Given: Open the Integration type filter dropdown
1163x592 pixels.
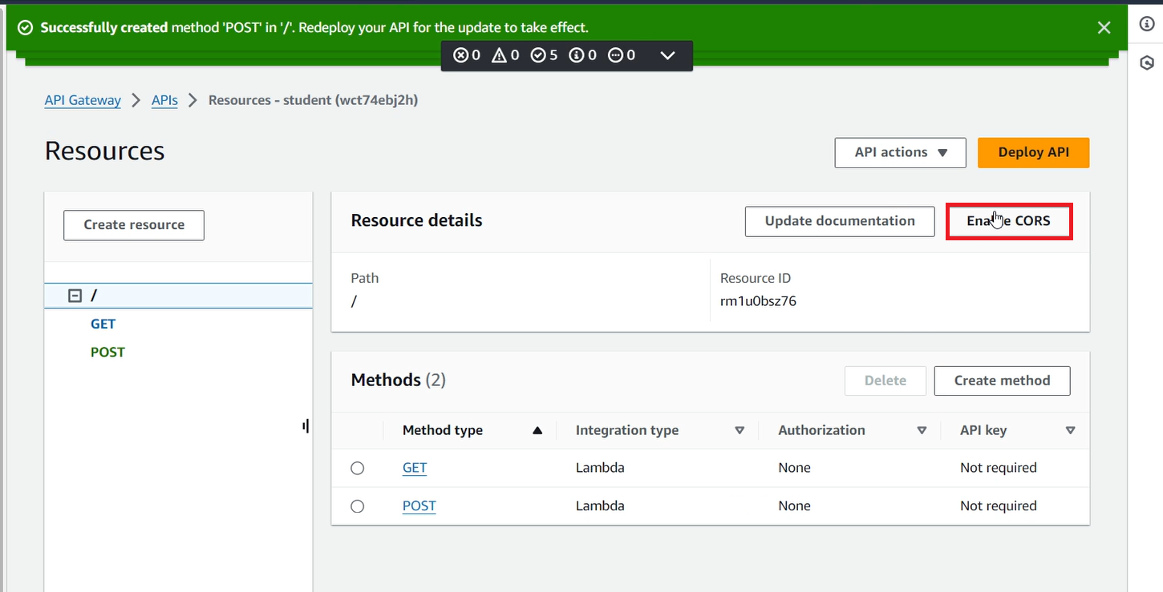Looking at the screenshot, I should [740, 430].
